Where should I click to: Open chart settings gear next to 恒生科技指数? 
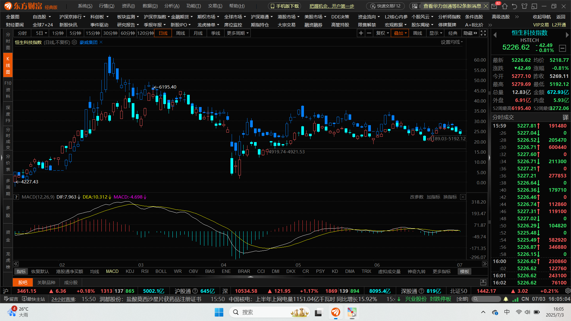[74, 42]
